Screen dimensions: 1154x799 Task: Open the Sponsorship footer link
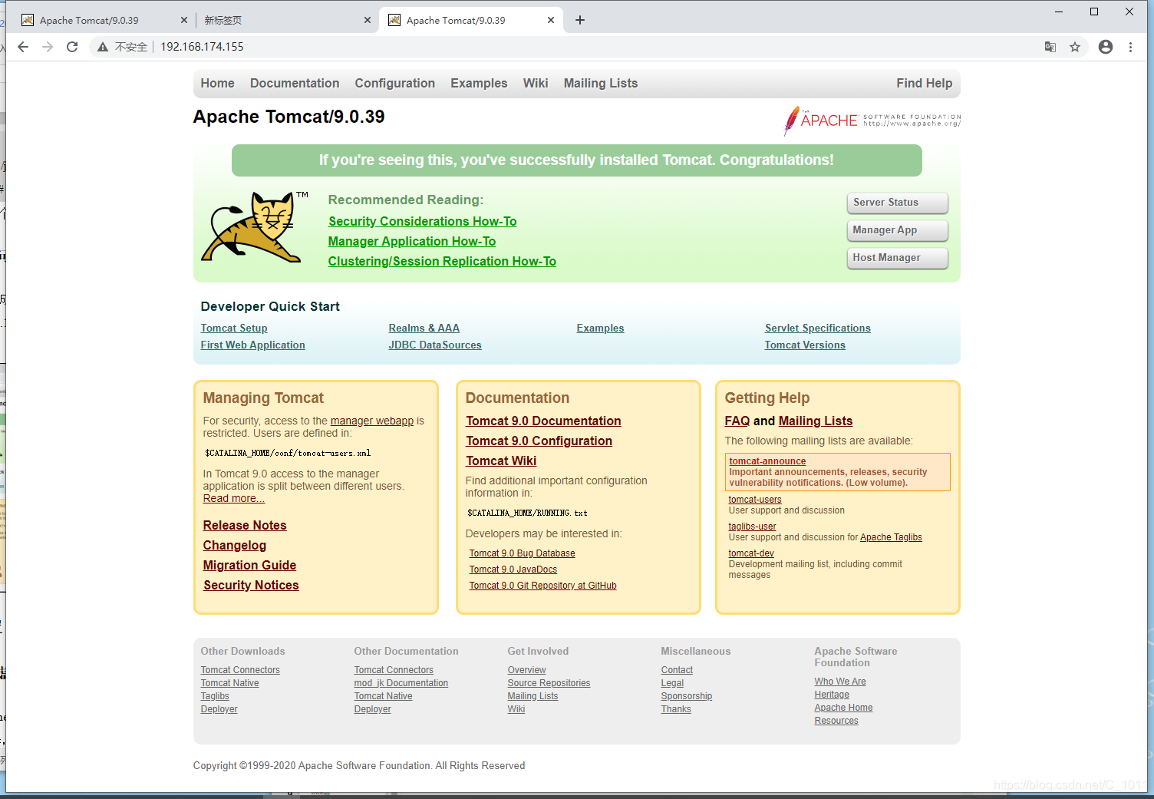coord(686,696)
